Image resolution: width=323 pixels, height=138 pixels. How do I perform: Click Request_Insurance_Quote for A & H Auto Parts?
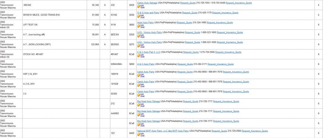click(220, 64)
